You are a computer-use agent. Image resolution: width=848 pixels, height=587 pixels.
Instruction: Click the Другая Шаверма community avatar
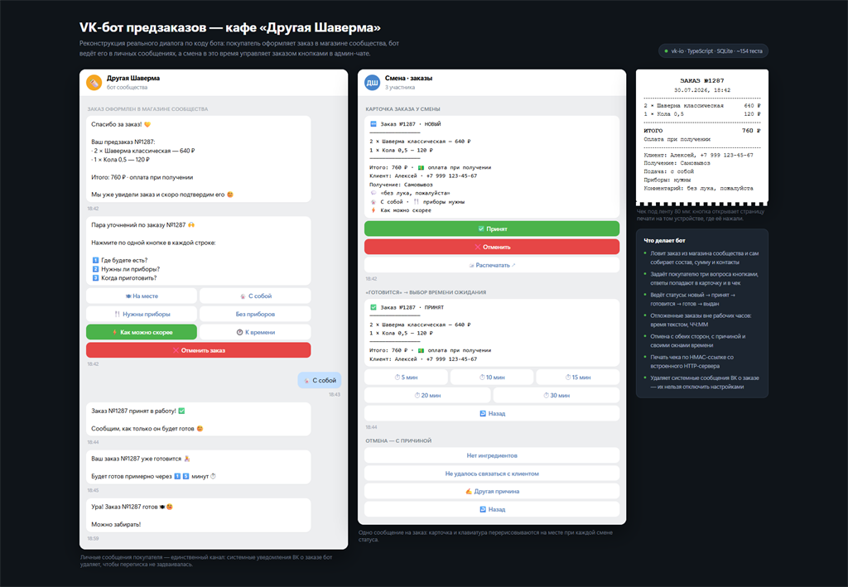[x=94, y=82]
